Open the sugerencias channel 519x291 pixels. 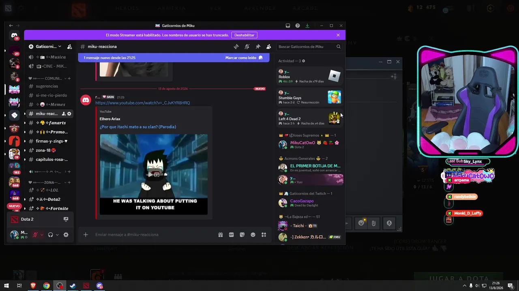click(50, 86)
